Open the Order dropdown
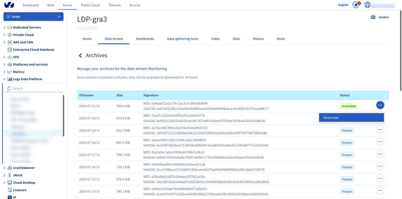The image size is (402, 199). [x=33, y=16]
